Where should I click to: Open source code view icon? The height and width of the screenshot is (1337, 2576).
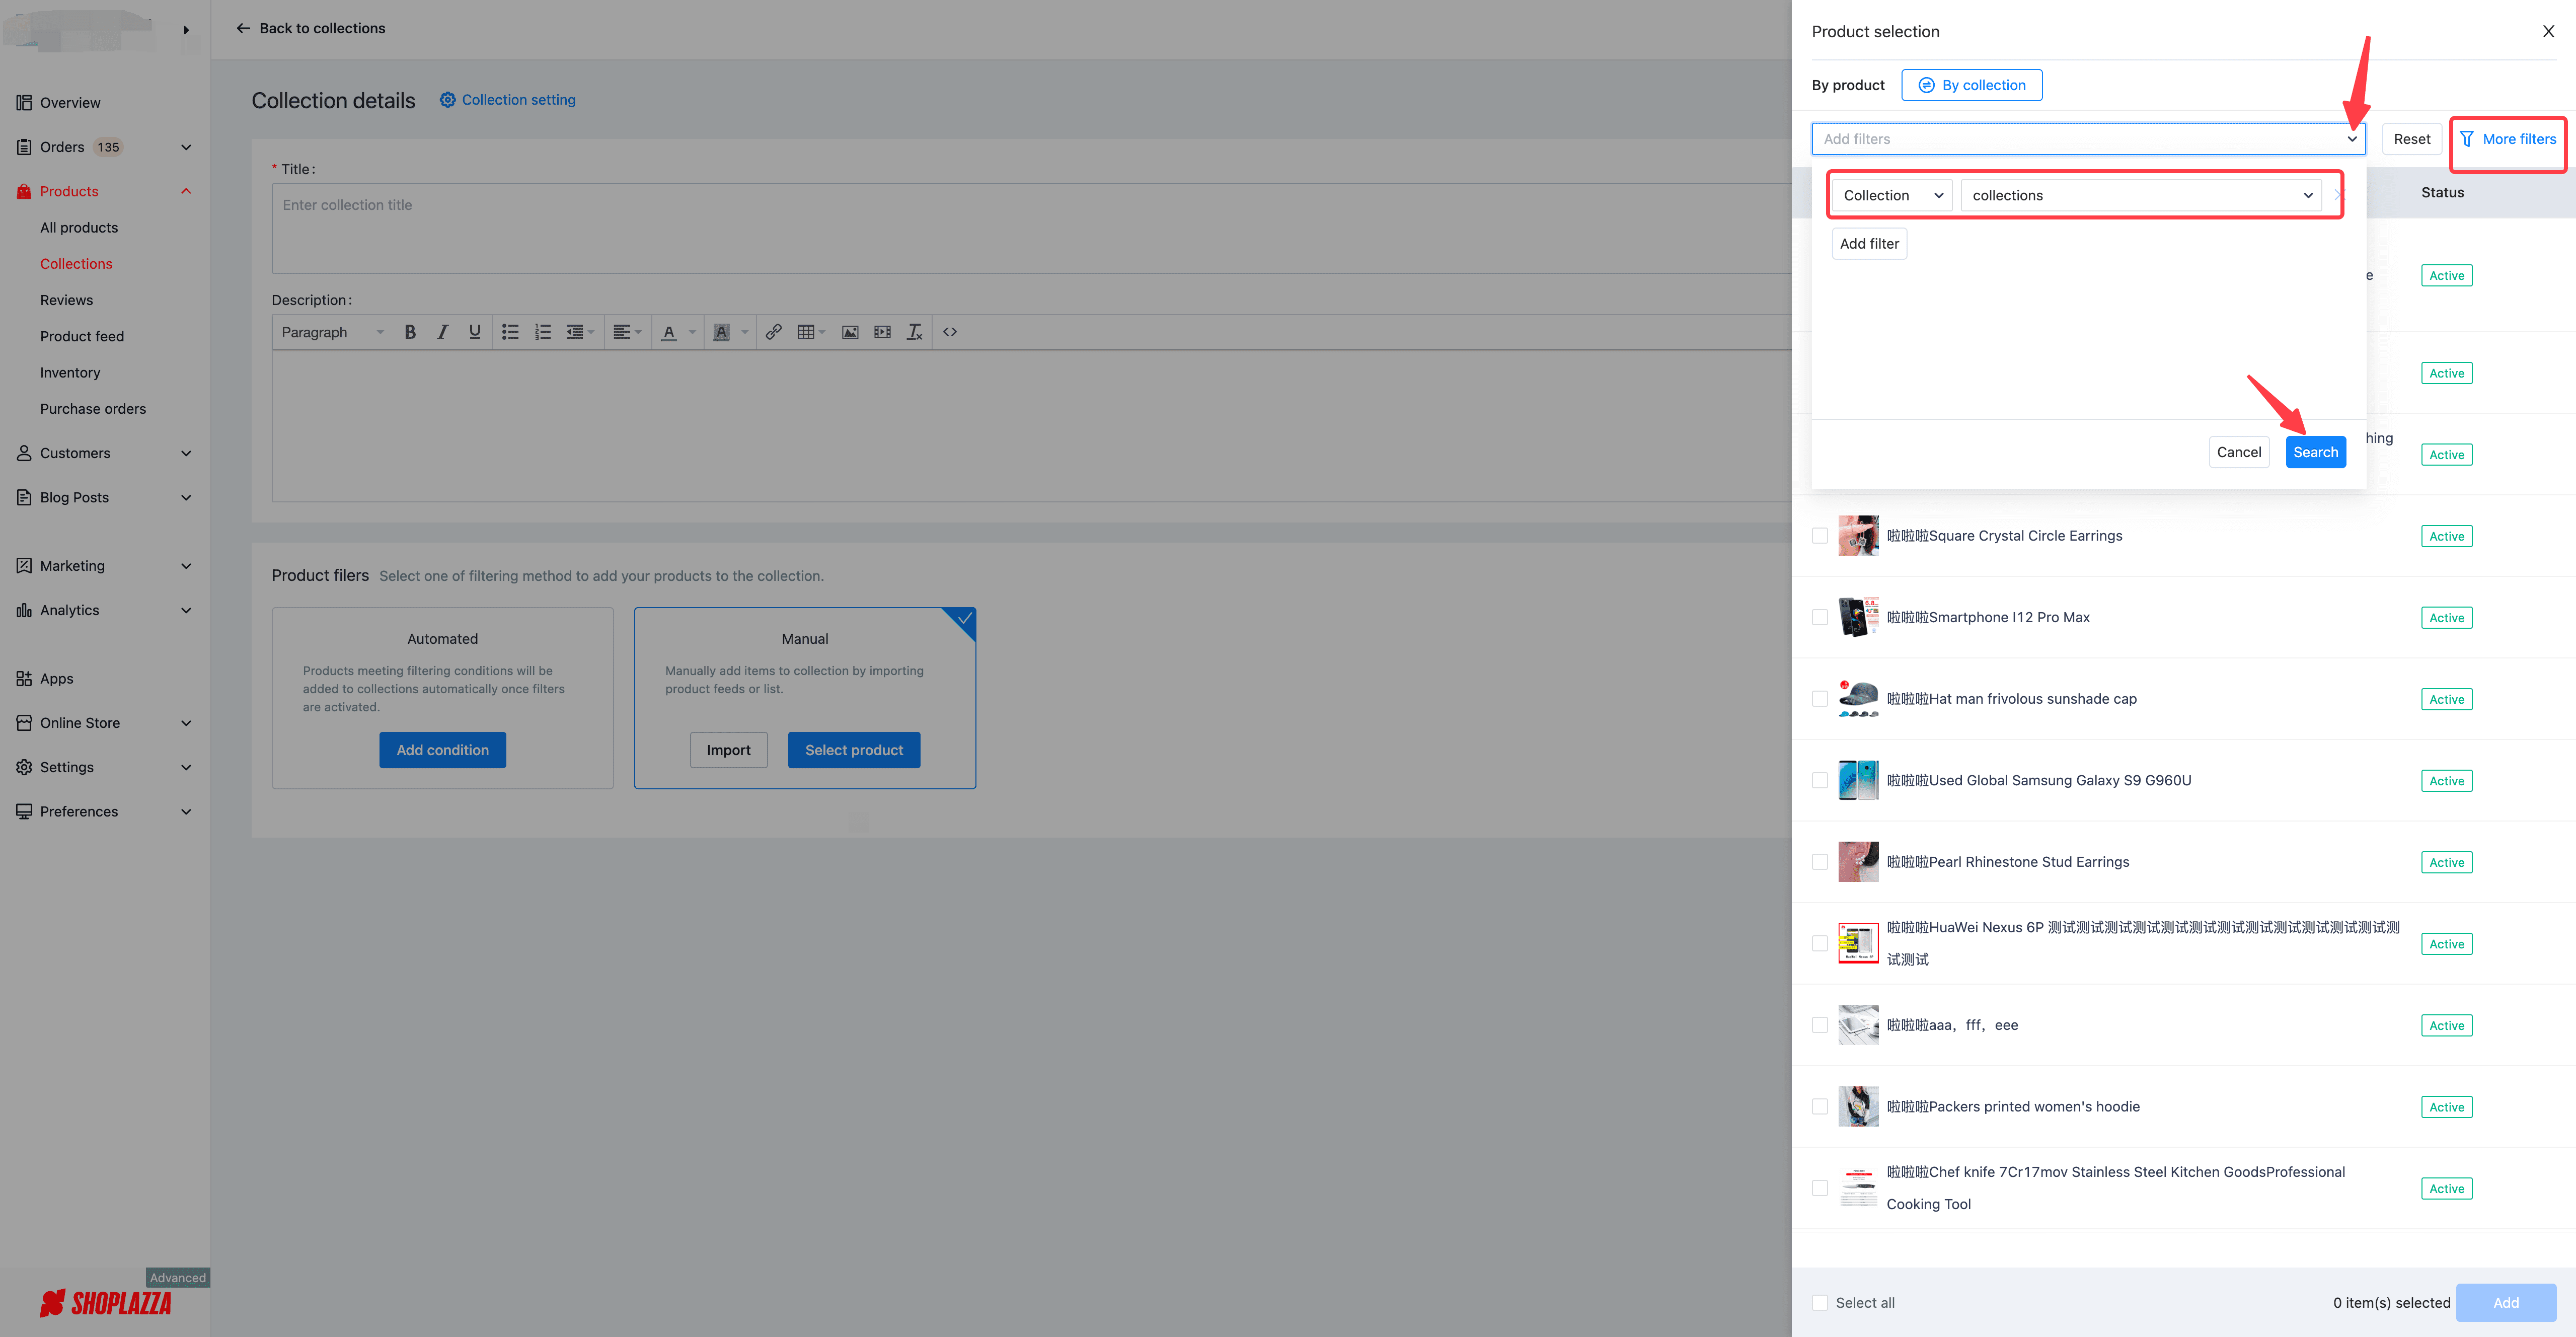click(950, 332)
